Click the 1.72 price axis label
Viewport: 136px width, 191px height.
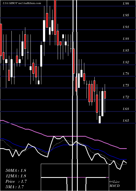pos(126,97)
